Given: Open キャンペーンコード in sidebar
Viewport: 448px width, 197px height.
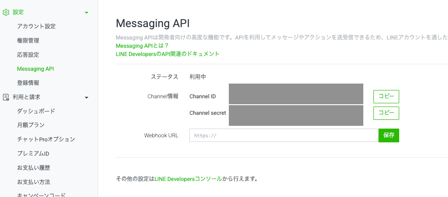Looking at the screenshot, I should [41, 194].
